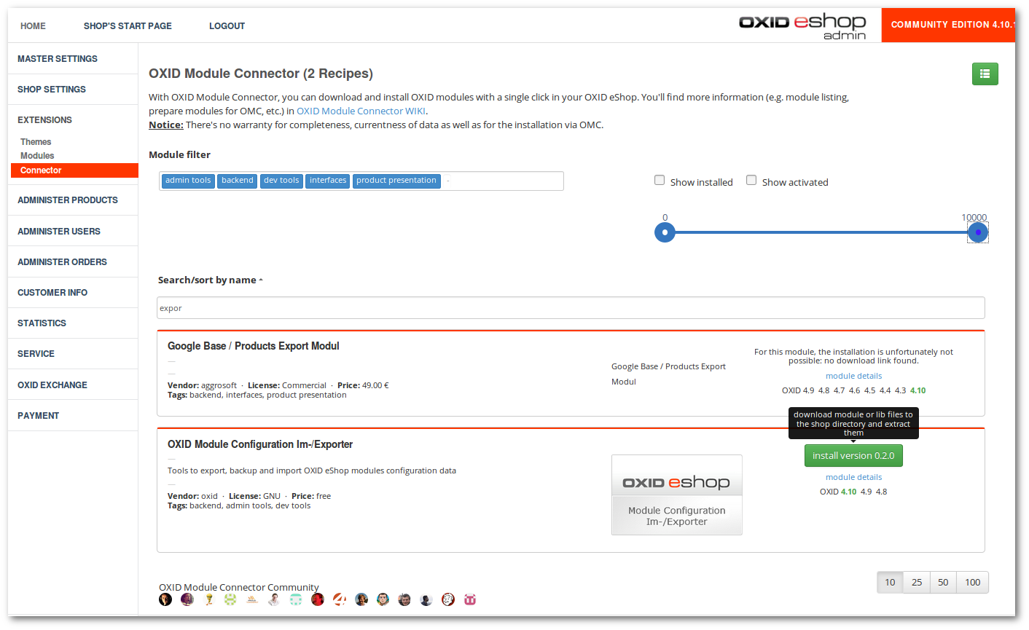1029x630 pixels.
Task: Click the License: GNU text
Action: click(x=254, y=496)
